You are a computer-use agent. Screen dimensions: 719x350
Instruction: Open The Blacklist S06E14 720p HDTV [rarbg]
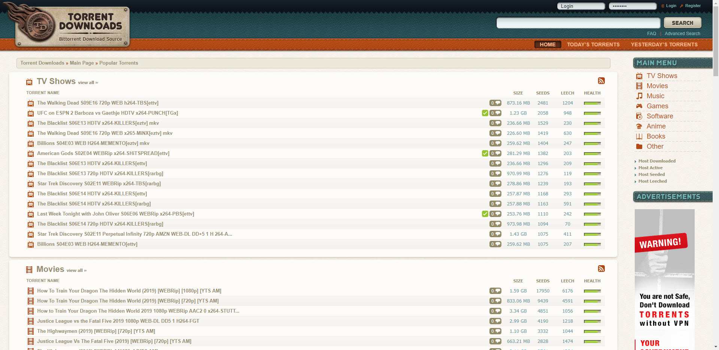coord(100,224)
